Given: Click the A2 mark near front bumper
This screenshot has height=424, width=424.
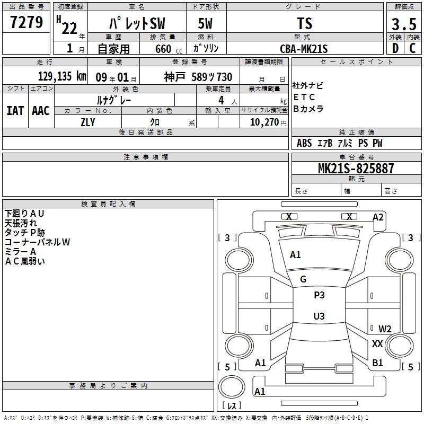Looking at the screenshot, I should pos(378,217).
